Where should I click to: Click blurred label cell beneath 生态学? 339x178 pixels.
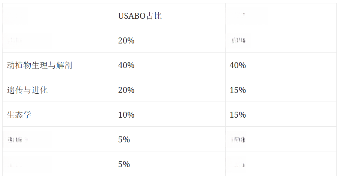(58, 139)
